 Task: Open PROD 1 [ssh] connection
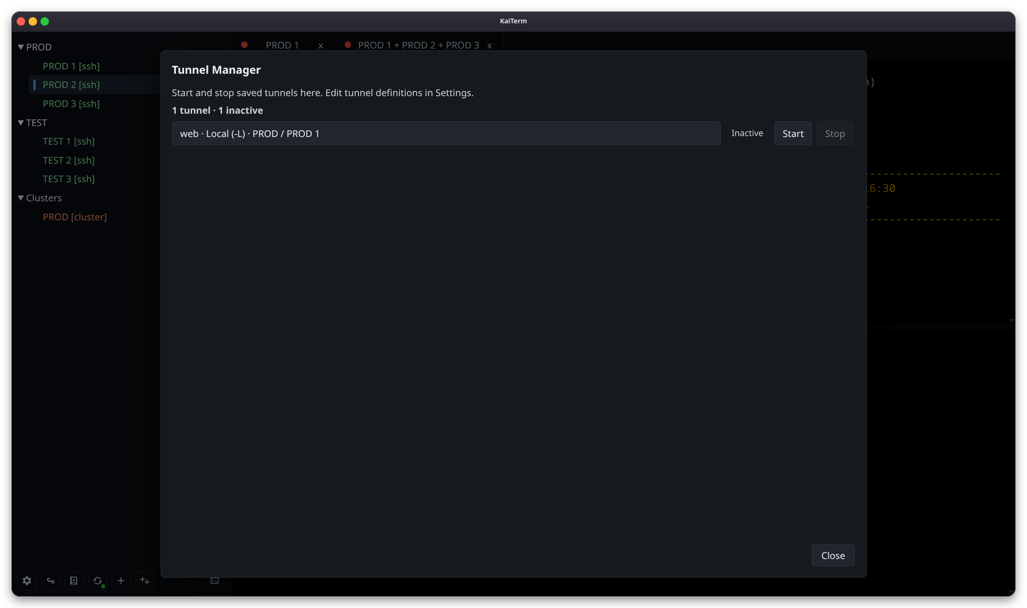coord(71,66)
